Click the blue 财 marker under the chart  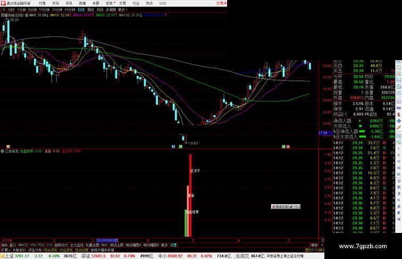tap(173, 147)
